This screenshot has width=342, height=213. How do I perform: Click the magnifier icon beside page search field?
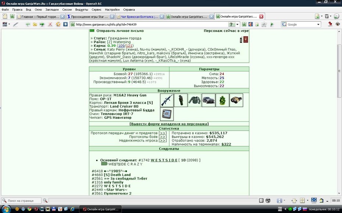pos(45,201)
